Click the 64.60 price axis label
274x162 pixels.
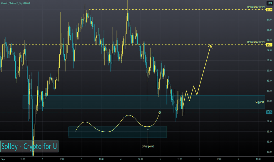(x=269, y=20)
